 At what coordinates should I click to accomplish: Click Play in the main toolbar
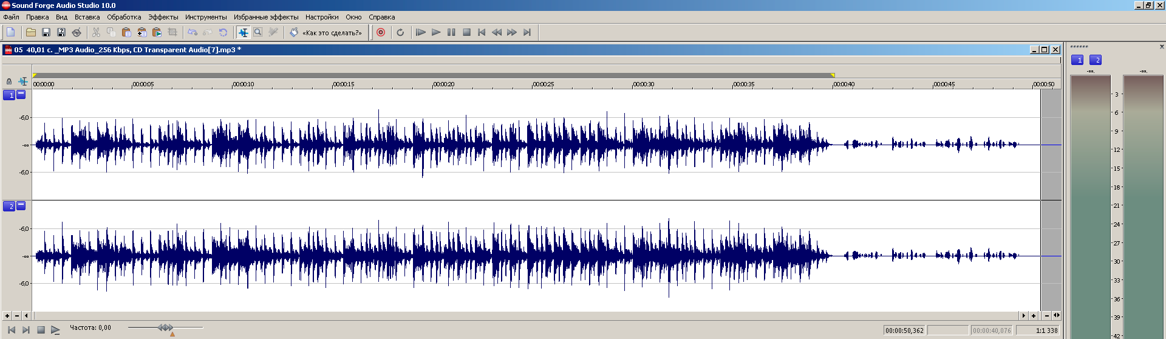436,32
